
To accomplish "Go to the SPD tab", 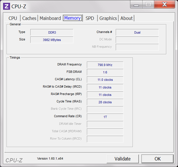I will [90, 18].
